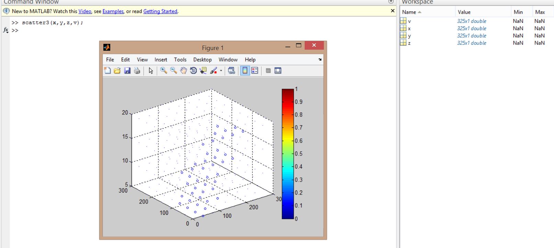Image resolution: width=554 pixels, height=248 pixels.
Task: Click the New Figure icon
Action: pyautogui.click(x=108, y=71)
